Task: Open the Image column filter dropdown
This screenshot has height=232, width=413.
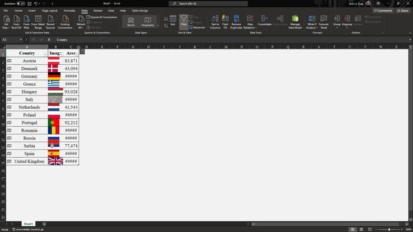Action: tap(61, 54)
